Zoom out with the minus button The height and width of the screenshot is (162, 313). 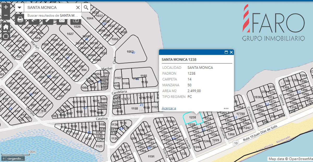(6, 15)
